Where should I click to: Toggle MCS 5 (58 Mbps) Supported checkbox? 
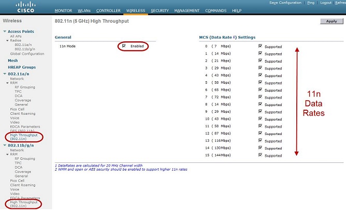click(260, 82)
